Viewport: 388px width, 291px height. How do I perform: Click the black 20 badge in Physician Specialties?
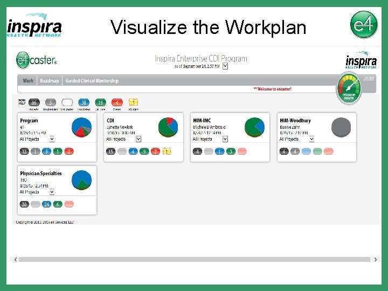tap(24, 204)
